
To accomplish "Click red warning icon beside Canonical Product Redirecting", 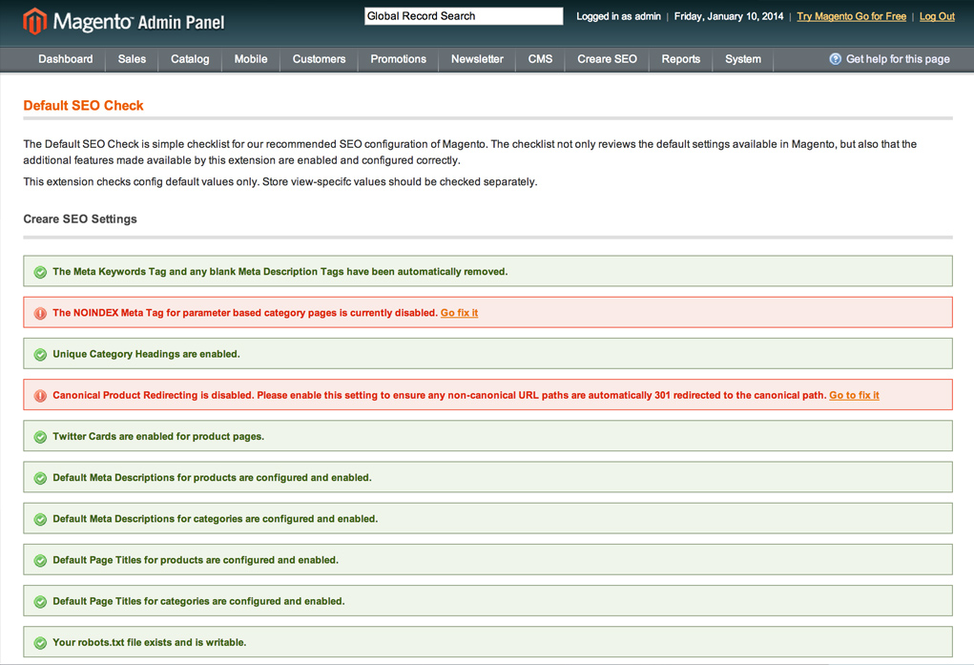I will click(40, 396).
